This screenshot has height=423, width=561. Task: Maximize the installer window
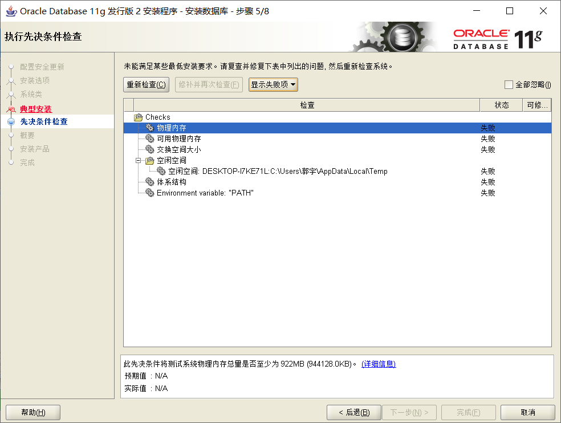(x=510, y=11)
